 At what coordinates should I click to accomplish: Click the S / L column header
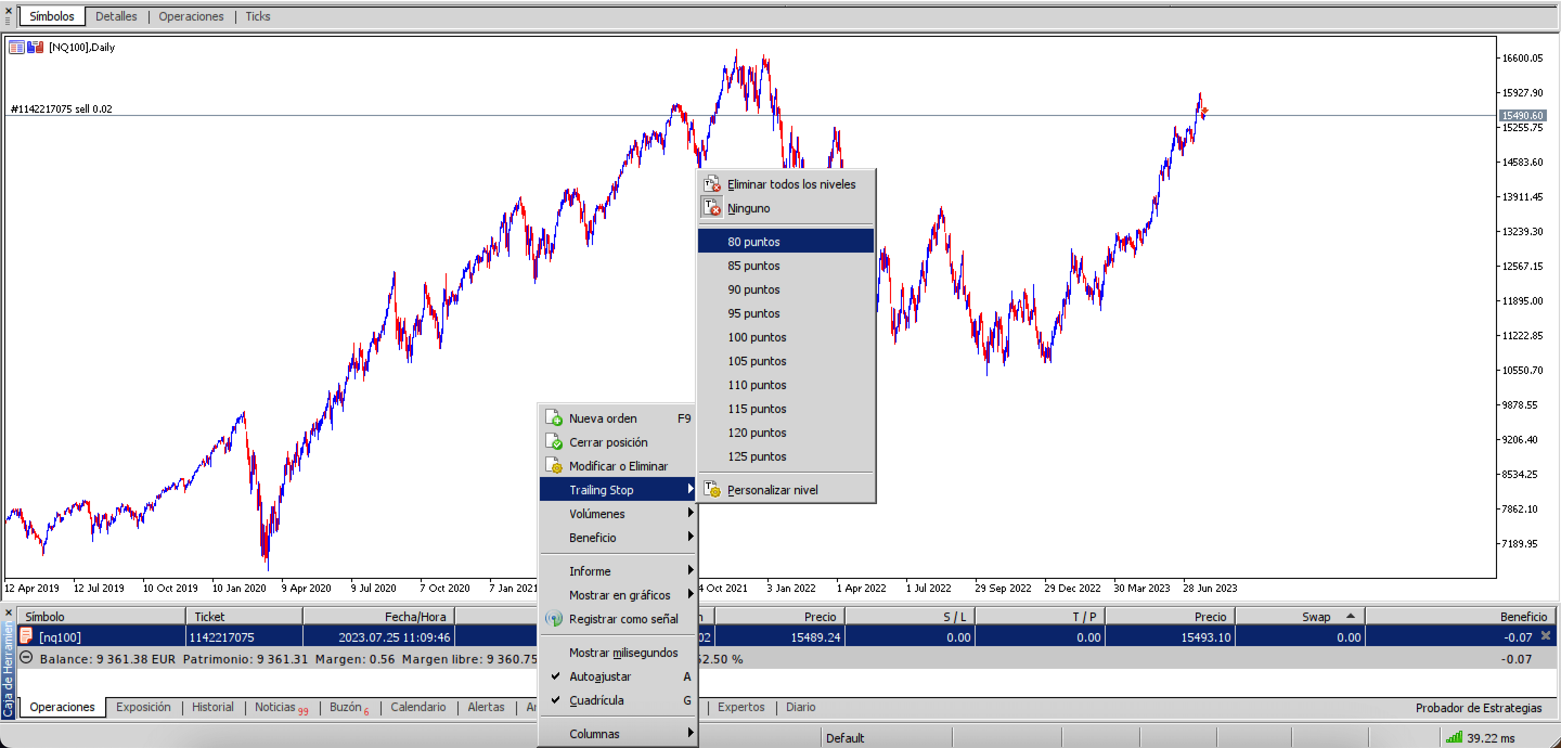(909, 616)
